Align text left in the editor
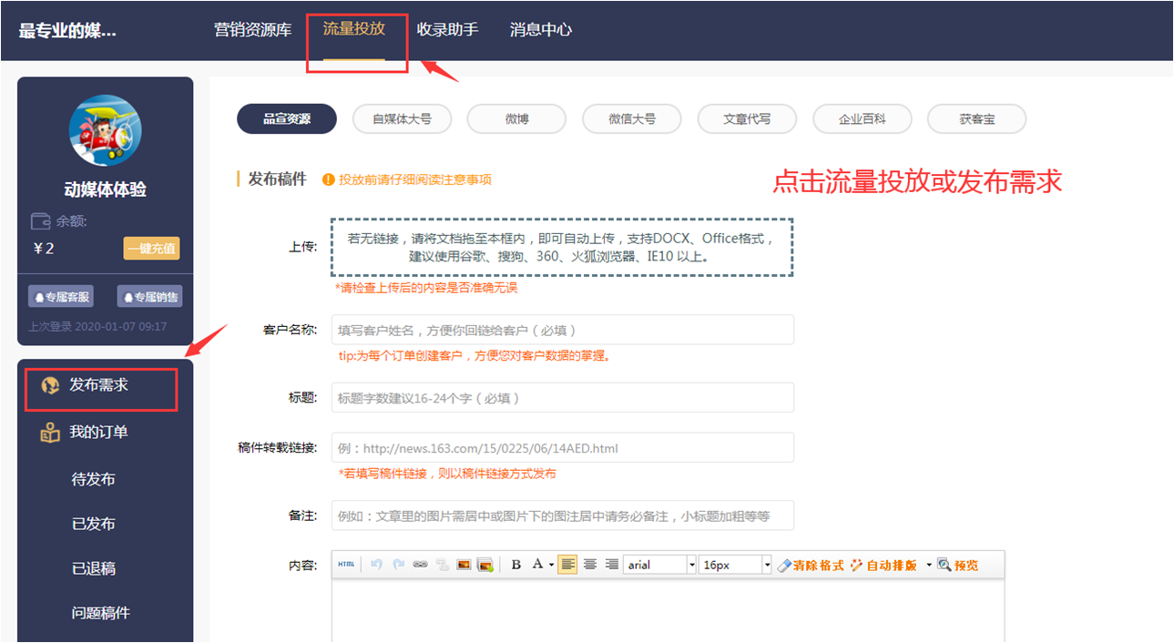The height and width of the screenshot is (643, 1174). click(x=568, y=565)
